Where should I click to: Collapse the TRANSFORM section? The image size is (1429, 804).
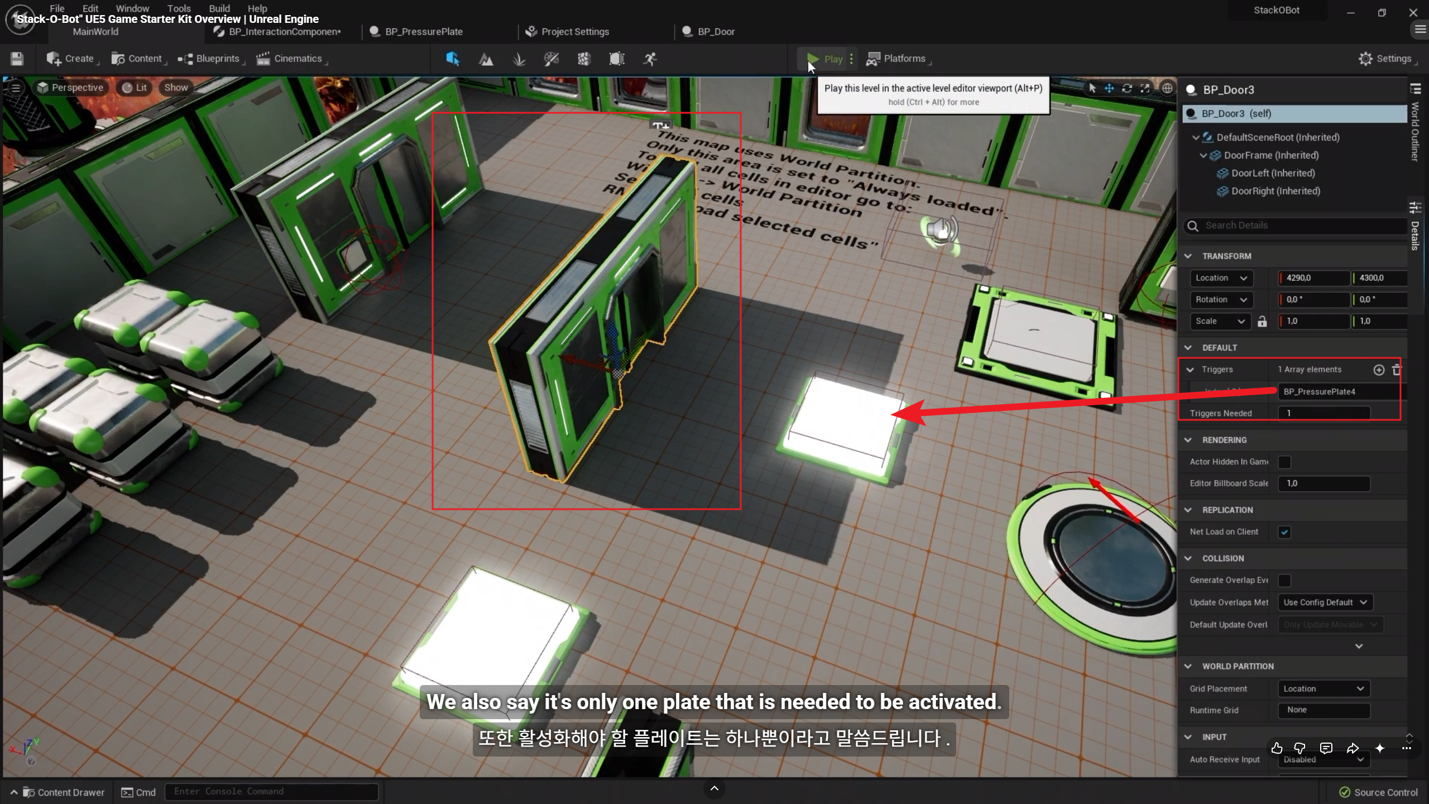1188,256
